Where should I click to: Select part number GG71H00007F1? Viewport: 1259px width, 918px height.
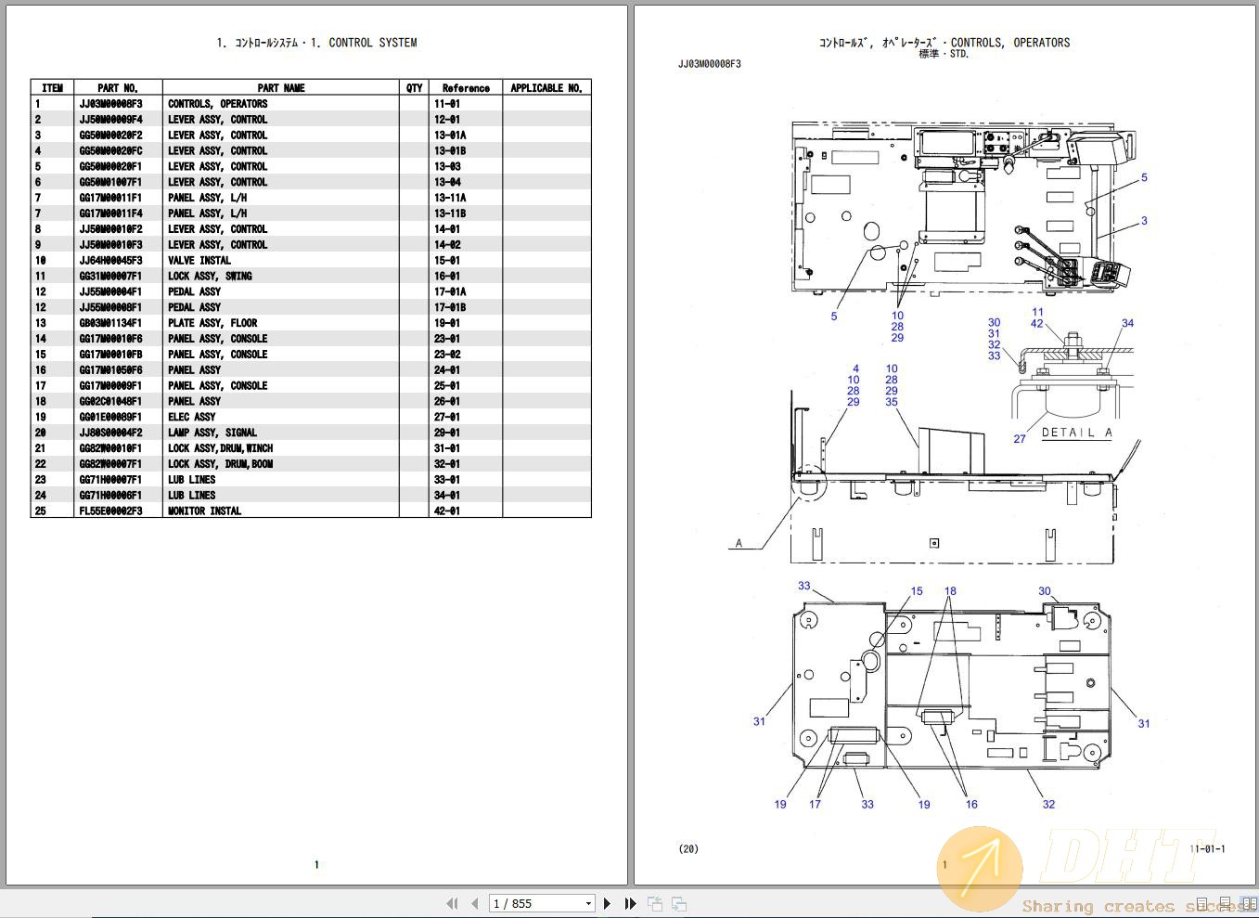tap(110, 480)
